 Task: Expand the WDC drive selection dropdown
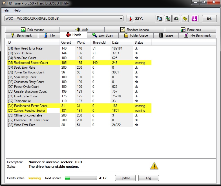coord(64,19)
